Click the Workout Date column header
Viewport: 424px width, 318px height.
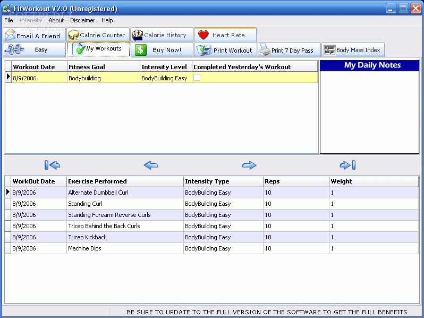[x=39, y=66]
